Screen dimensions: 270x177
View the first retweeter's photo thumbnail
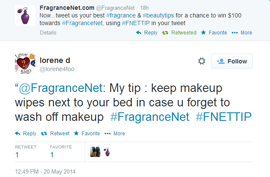[x=95, y=152]
